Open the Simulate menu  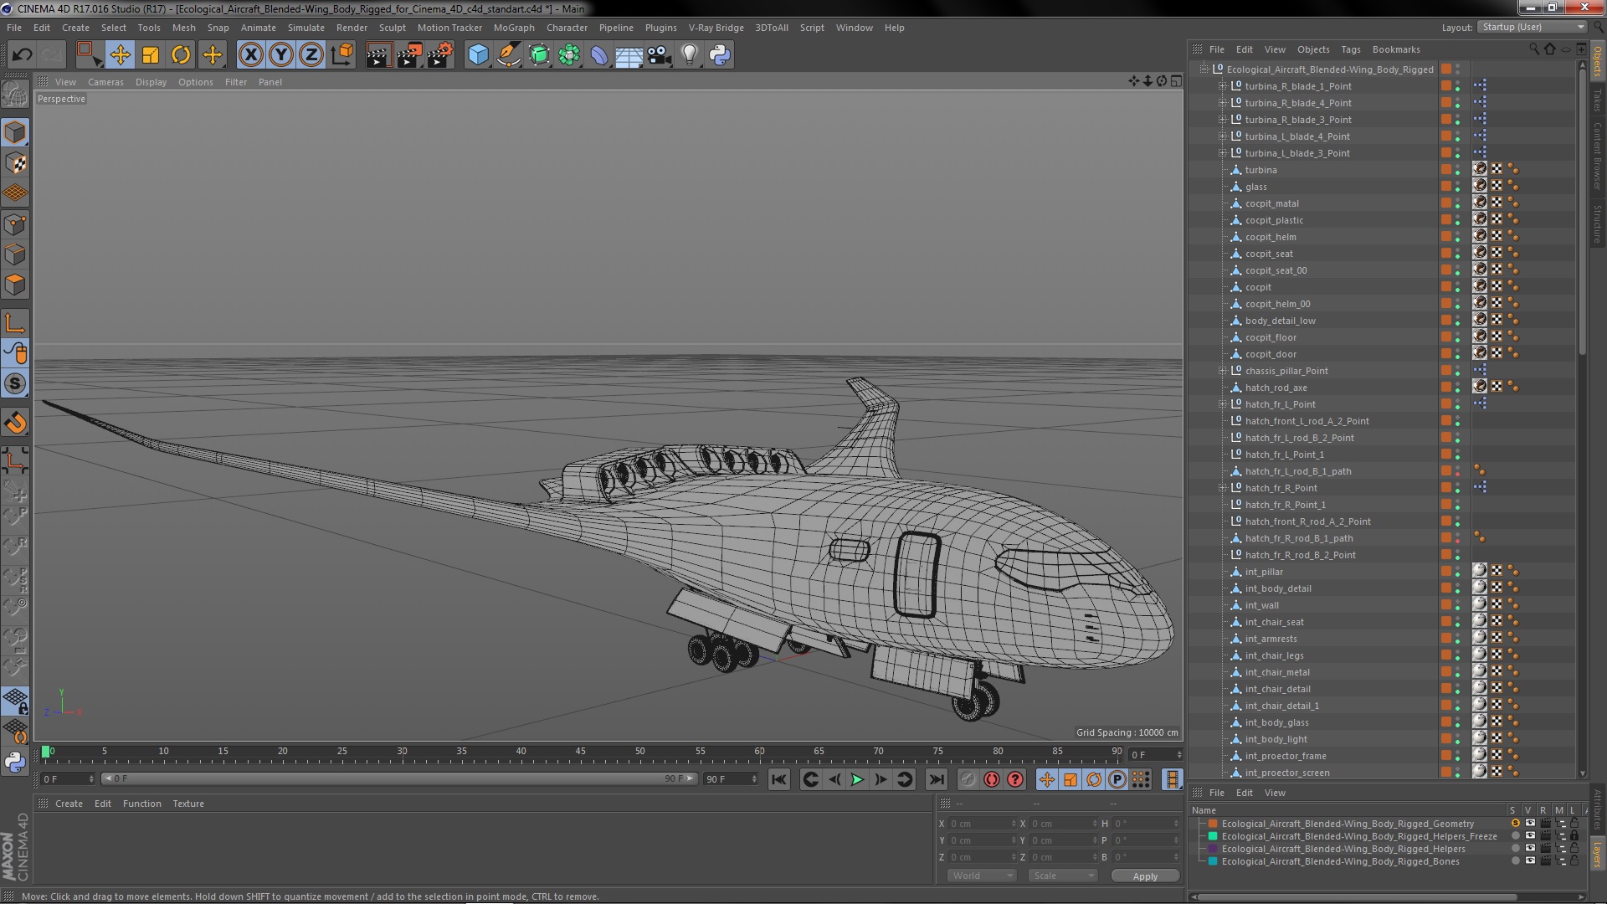305,28
